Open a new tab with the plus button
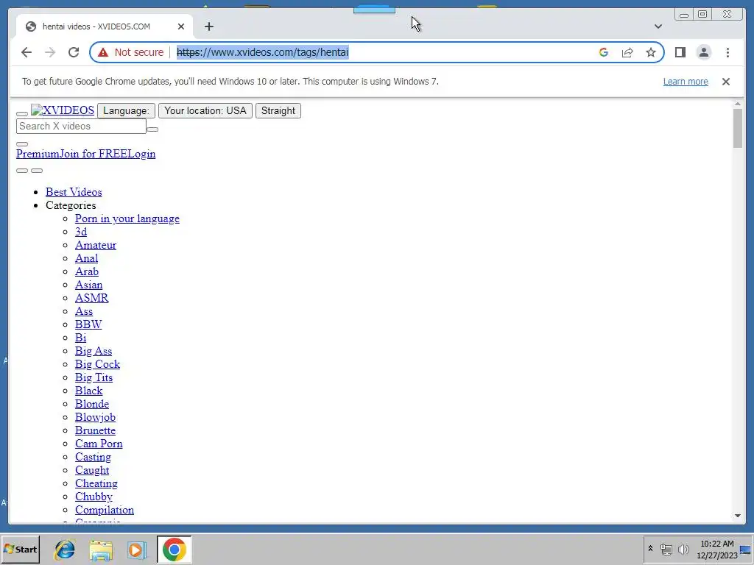This screenshot has height=565, width=754. click(x=208, y=26)
